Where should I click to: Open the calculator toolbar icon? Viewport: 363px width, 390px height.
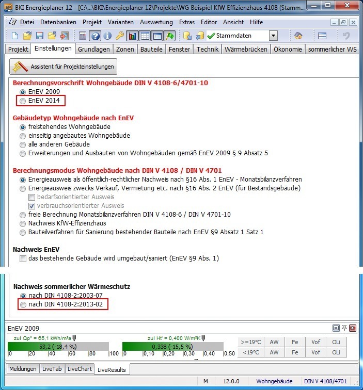(x=83, y=36)
